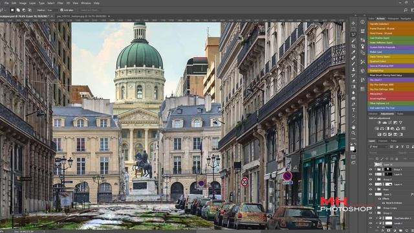
Task: Add a Black & White adjustment
Action: (x=387, y=129)
